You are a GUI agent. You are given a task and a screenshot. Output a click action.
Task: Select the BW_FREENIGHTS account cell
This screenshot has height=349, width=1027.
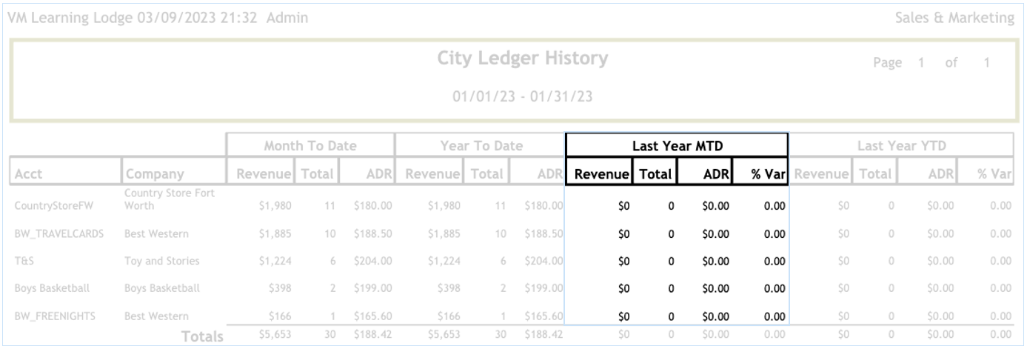(x=55, y=316)
